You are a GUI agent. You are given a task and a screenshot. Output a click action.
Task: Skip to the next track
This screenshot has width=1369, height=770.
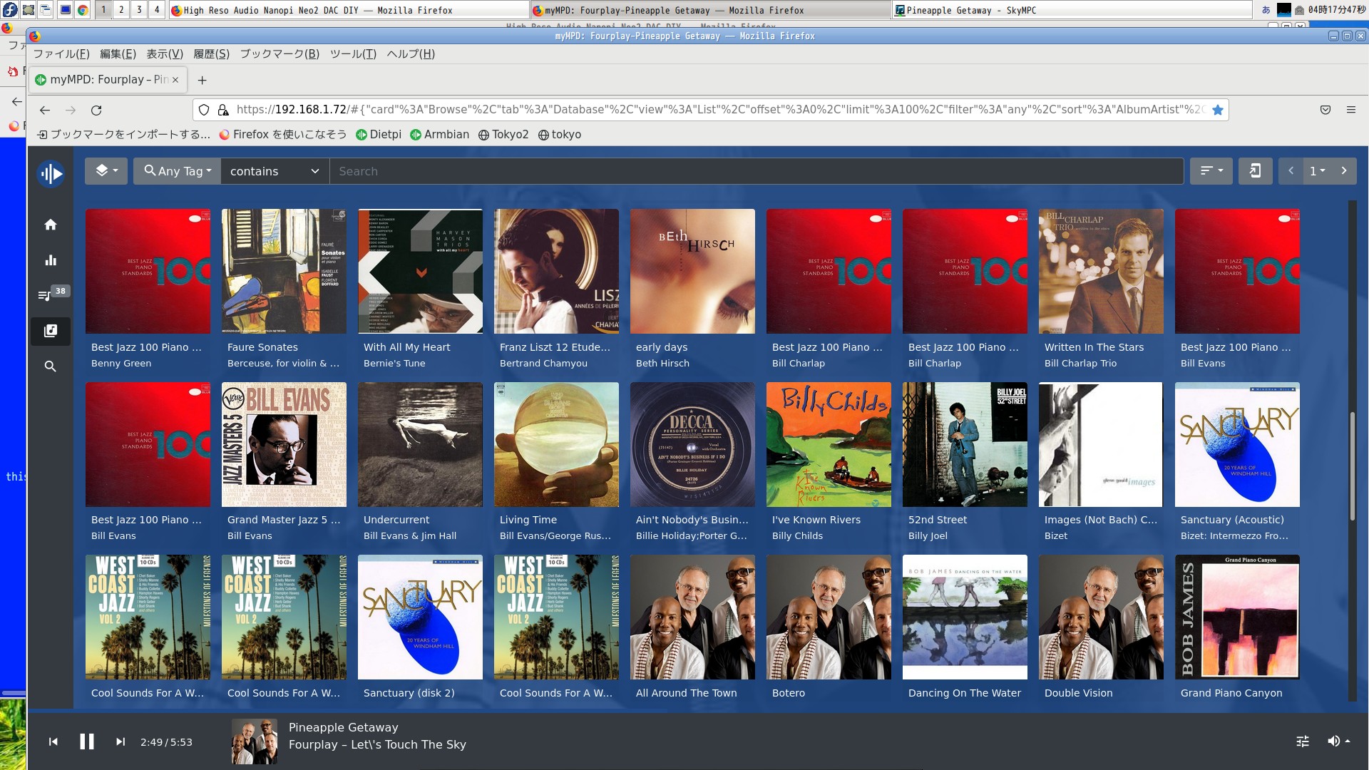121,741
